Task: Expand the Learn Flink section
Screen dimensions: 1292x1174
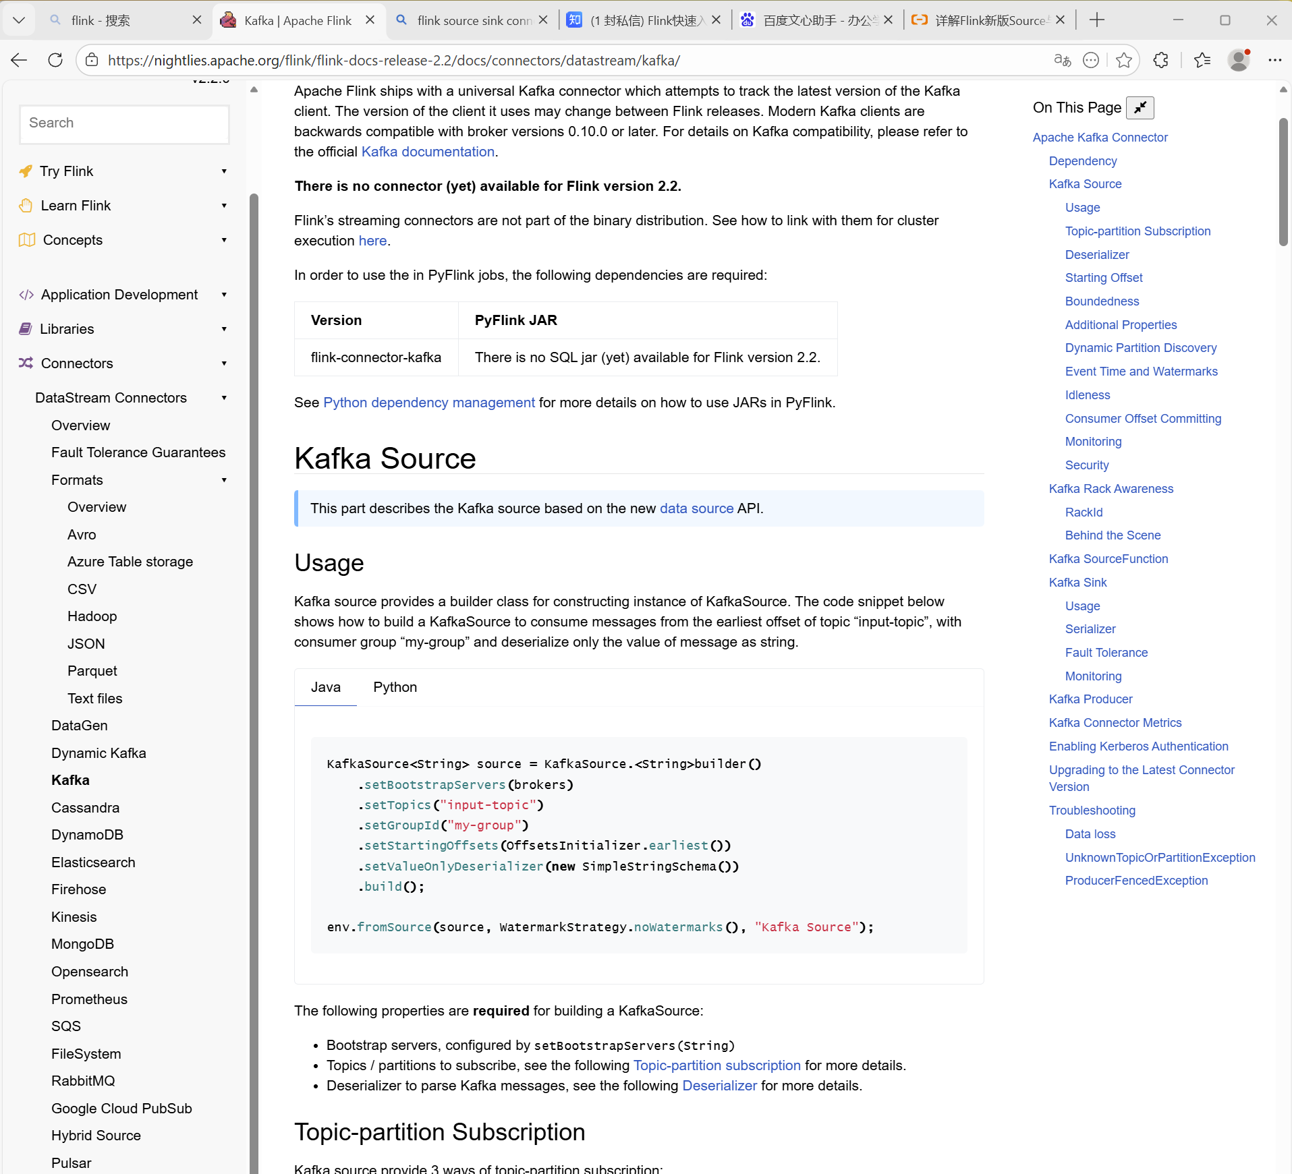Action: tap(224, 206)
